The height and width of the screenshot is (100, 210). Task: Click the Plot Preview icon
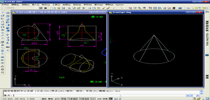click(x=74, y=8)
